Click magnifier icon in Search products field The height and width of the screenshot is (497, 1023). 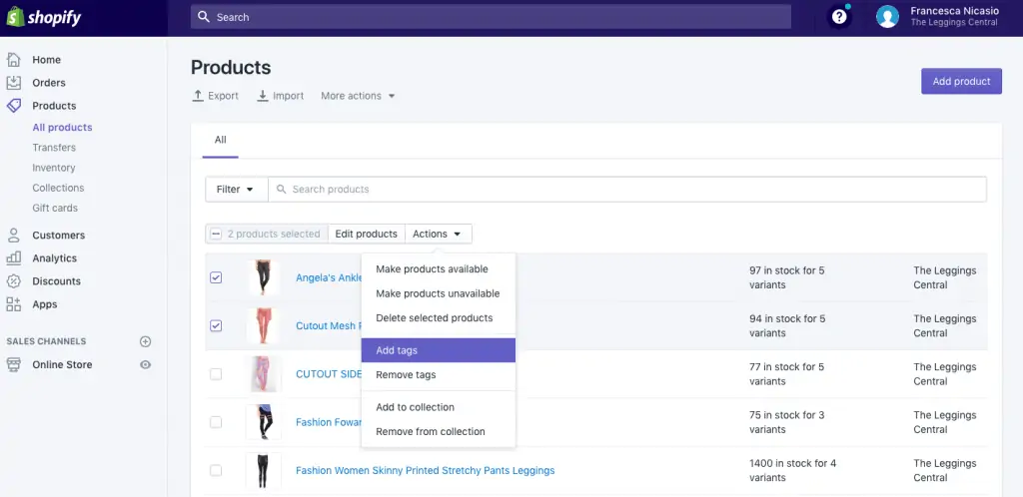pyautogui.click(x=281, y=190)
